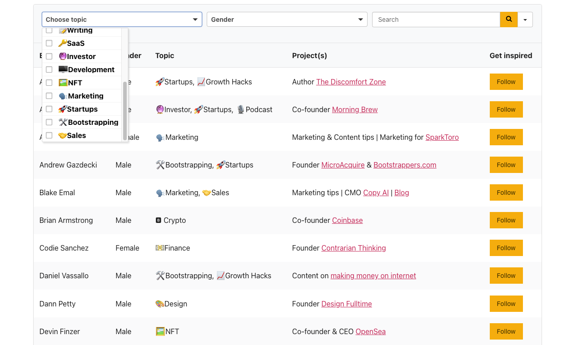Click the Sales handshake icon in Blake Emal row
Screen dimensions: 577x345
pos(207,192)
